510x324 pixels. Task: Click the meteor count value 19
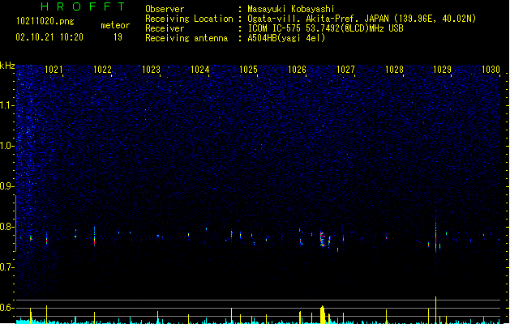118,37
